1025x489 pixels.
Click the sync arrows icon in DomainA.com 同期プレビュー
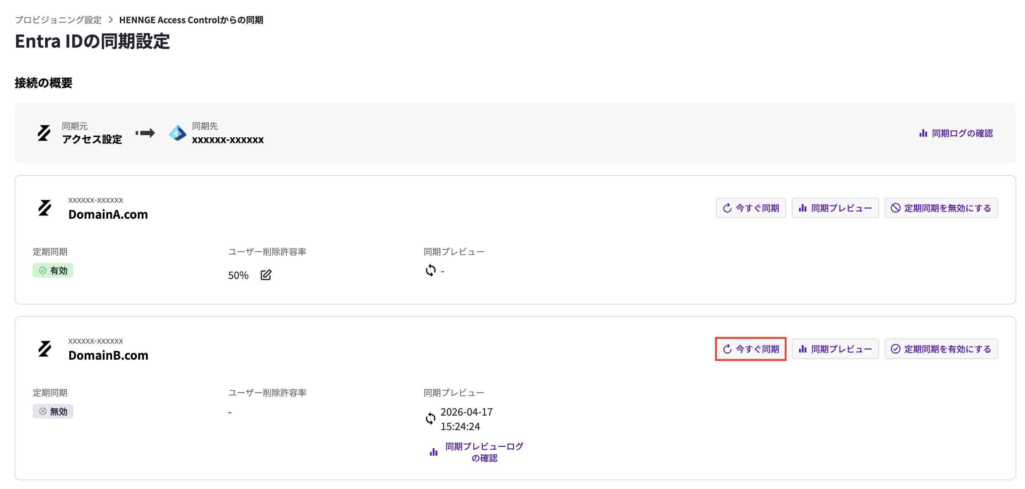pyautogui.click(x=430, y=271)
